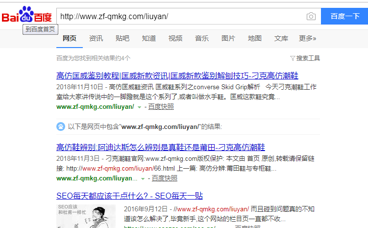
Task: Switch to the 资讯 tab
Action: tap(96, 38)
